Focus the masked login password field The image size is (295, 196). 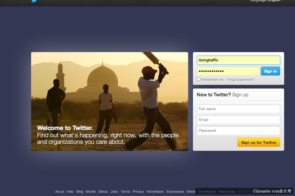point(228,71)
